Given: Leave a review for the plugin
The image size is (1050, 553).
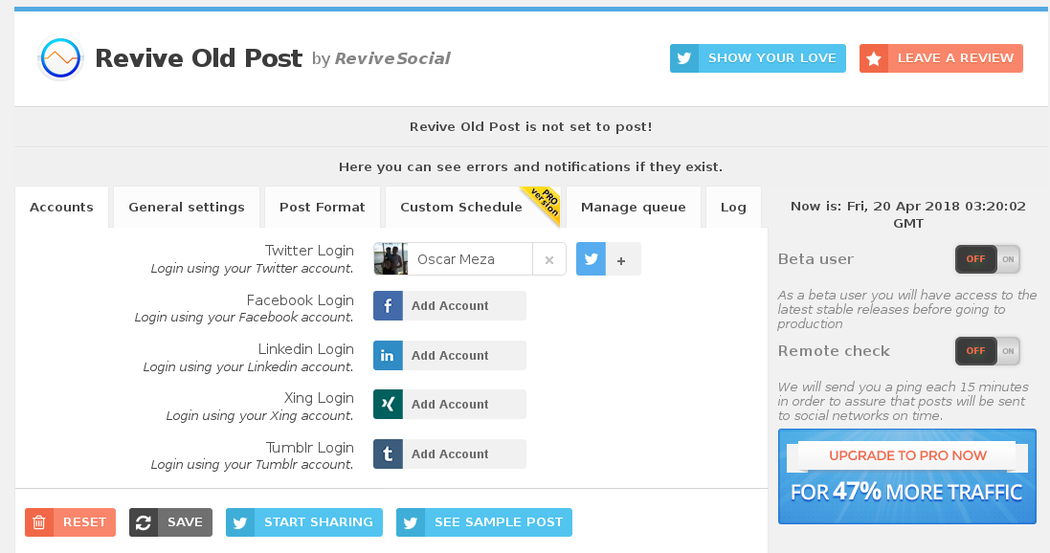Looking at the screenshot, I should pyautogui.click(x=941, y=58).
